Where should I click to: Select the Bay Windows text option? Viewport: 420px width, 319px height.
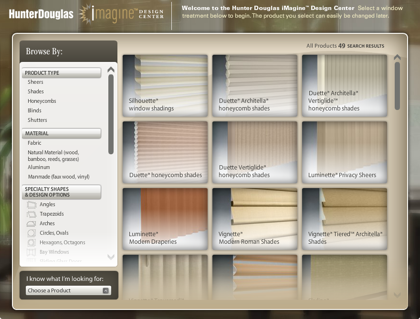(x=54, y=252)
